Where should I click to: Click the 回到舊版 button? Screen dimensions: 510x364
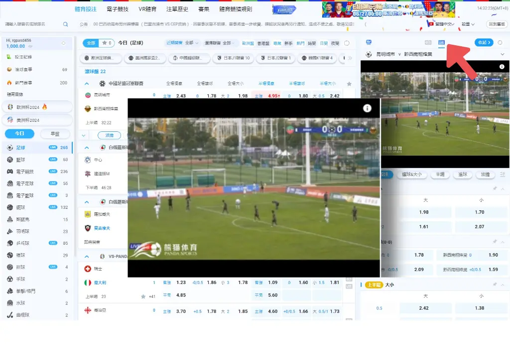click(x=496, y=24)
